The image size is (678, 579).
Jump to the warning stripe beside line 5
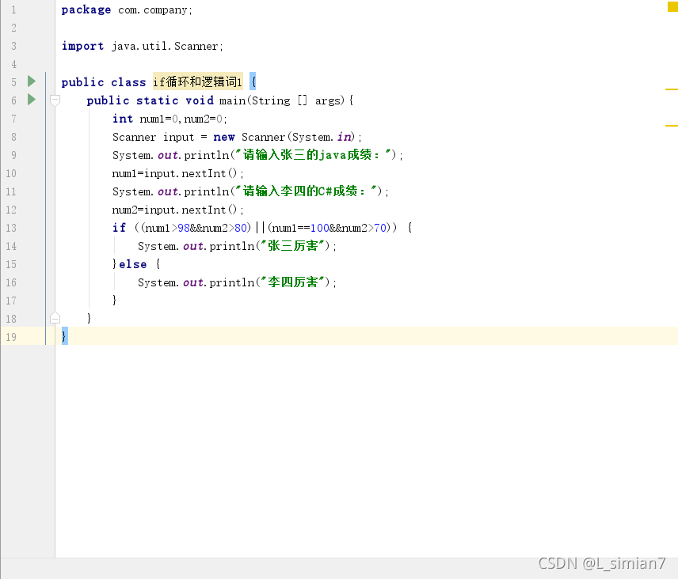click(672, 89)
